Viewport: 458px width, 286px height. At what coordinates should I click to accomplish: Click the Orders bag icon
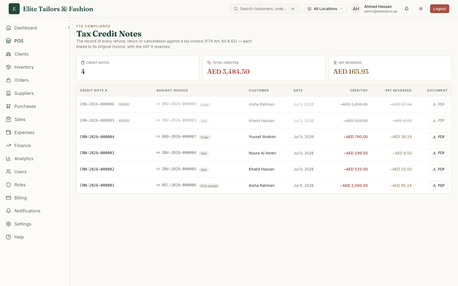[8, 80]
